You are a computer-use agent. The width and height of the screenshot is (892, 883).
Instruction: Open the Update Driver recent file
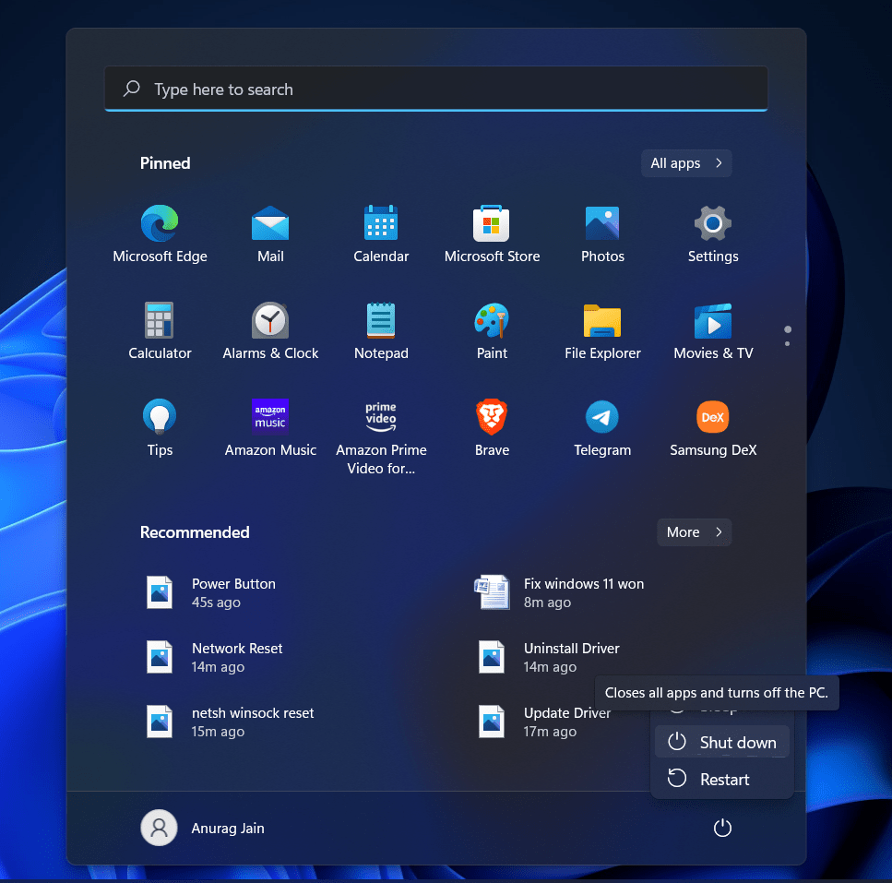click(x=546, y=722)
